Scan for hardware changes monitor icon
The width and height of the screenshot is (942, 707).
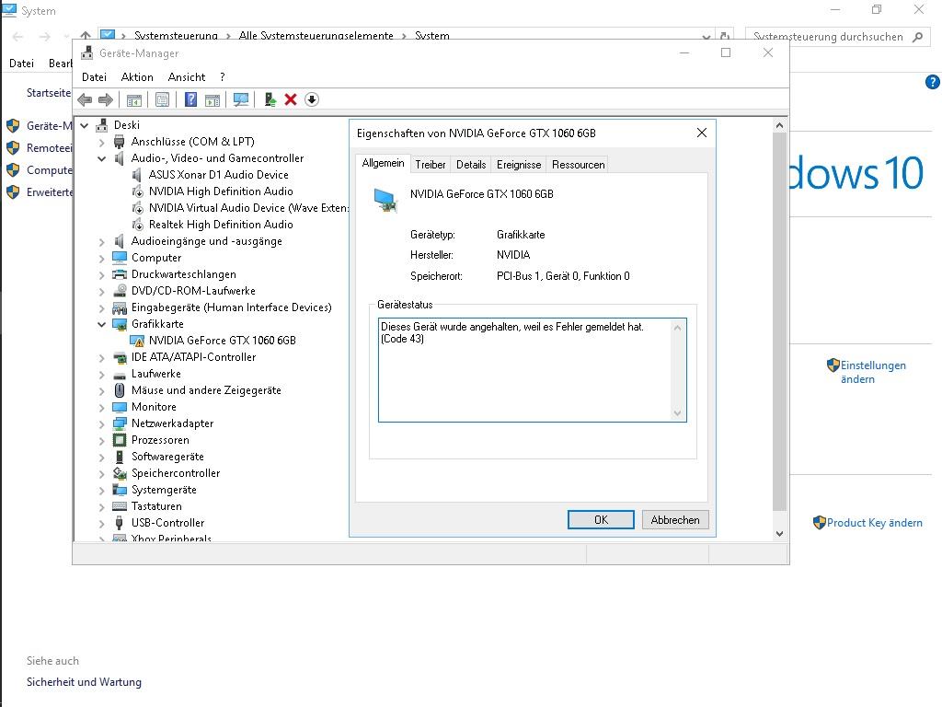pos(241,99)
